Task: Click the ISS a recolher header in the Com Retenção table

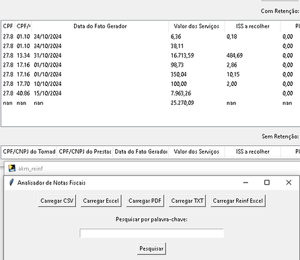Action: (x=252, y=26)
